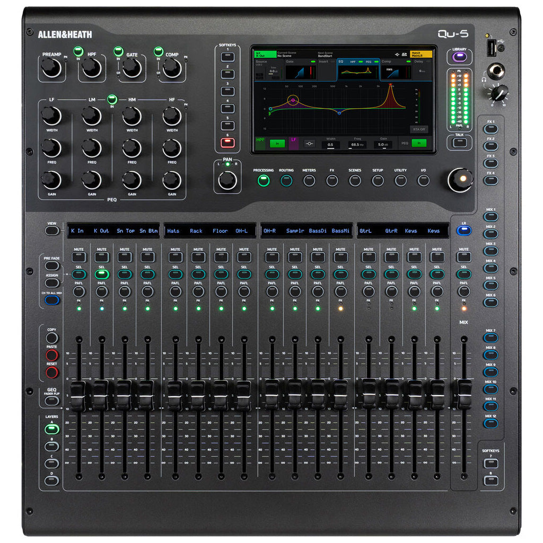Click the OH-L channel fader
Viewport: 543px width, 543px height.
click(244, 396)
